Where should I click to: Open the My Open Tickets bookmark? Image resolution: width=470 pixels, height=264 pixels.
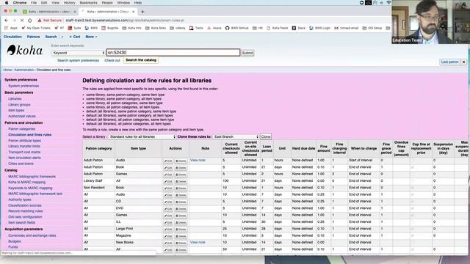[x=36, y=28]
